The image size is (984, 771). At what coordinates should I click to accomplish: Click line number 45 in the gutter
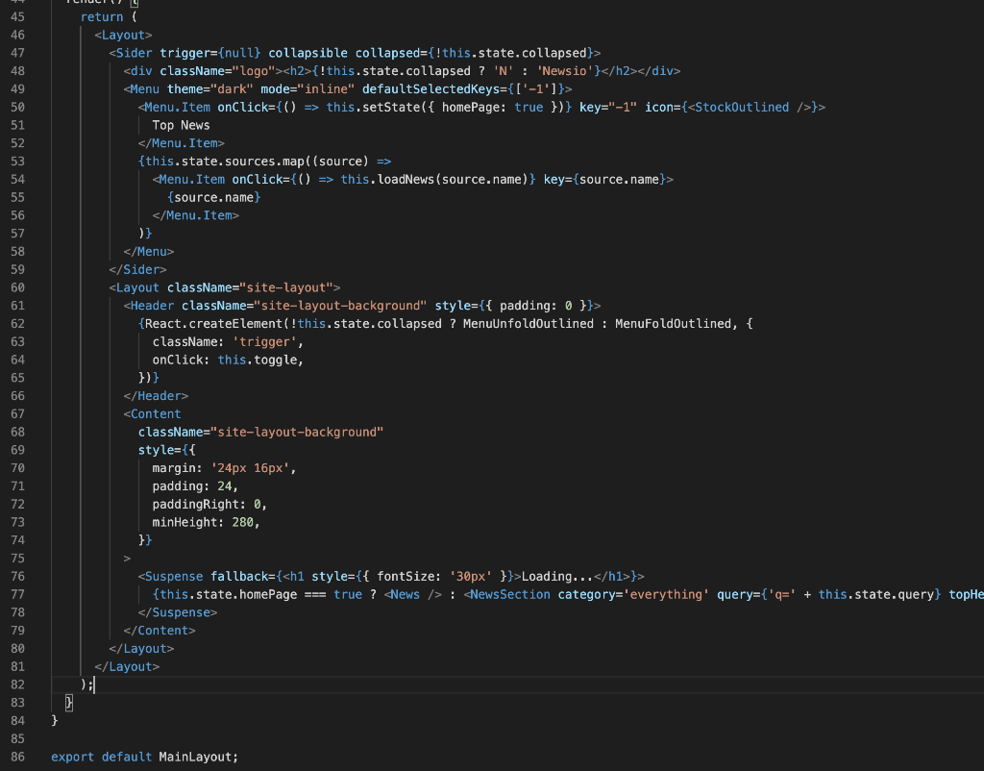coord(17,16)
